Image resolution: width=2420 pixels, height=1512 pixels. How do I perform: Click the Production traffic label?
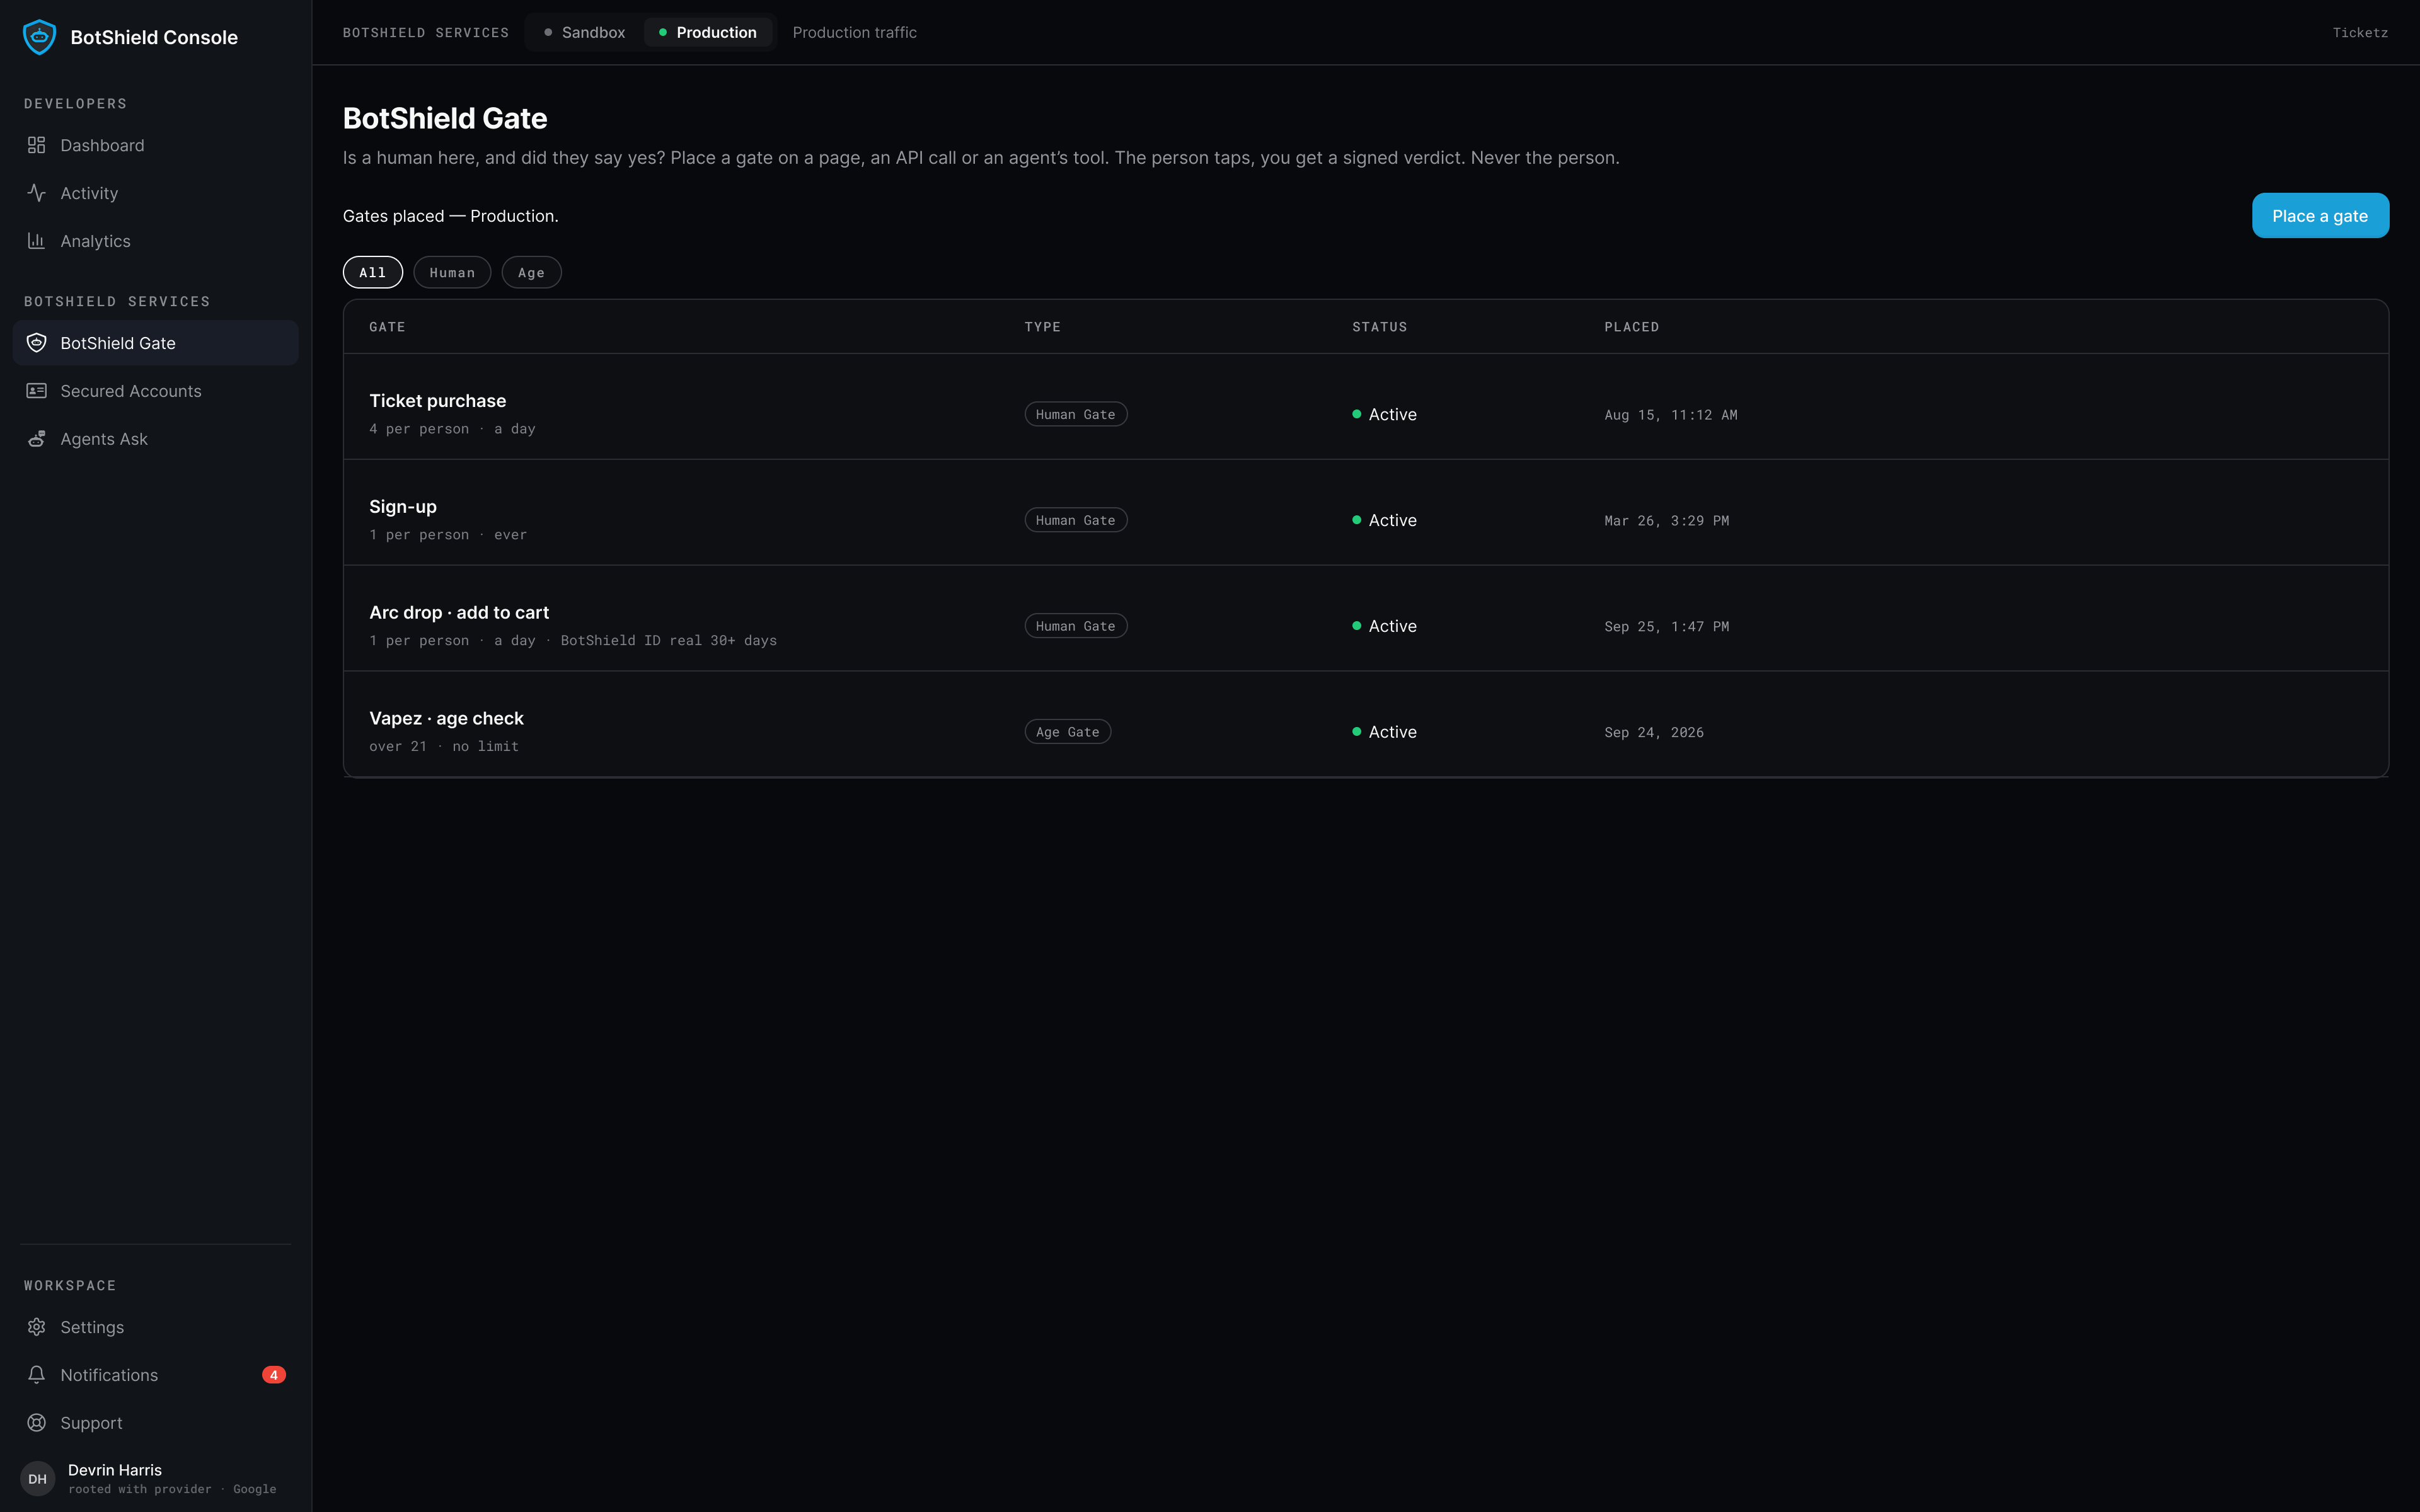855,32
